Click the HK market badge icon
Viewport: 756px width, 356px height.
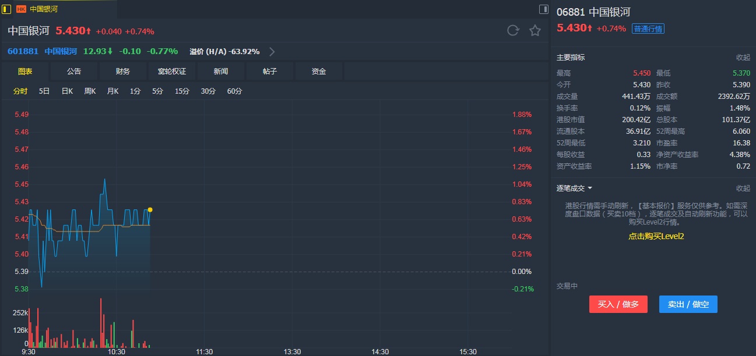pyautogui.click(x=21, y=9)
